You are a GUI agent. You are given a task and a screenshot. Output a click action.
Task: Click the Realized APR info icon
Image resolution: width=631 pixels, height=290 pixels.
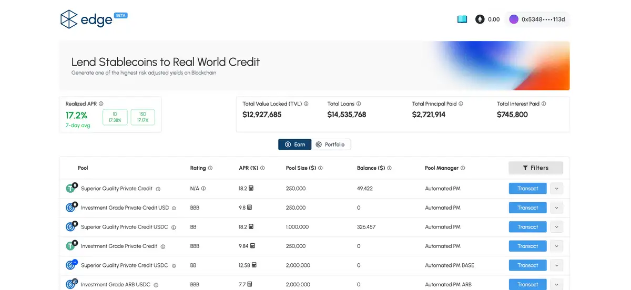101,104
